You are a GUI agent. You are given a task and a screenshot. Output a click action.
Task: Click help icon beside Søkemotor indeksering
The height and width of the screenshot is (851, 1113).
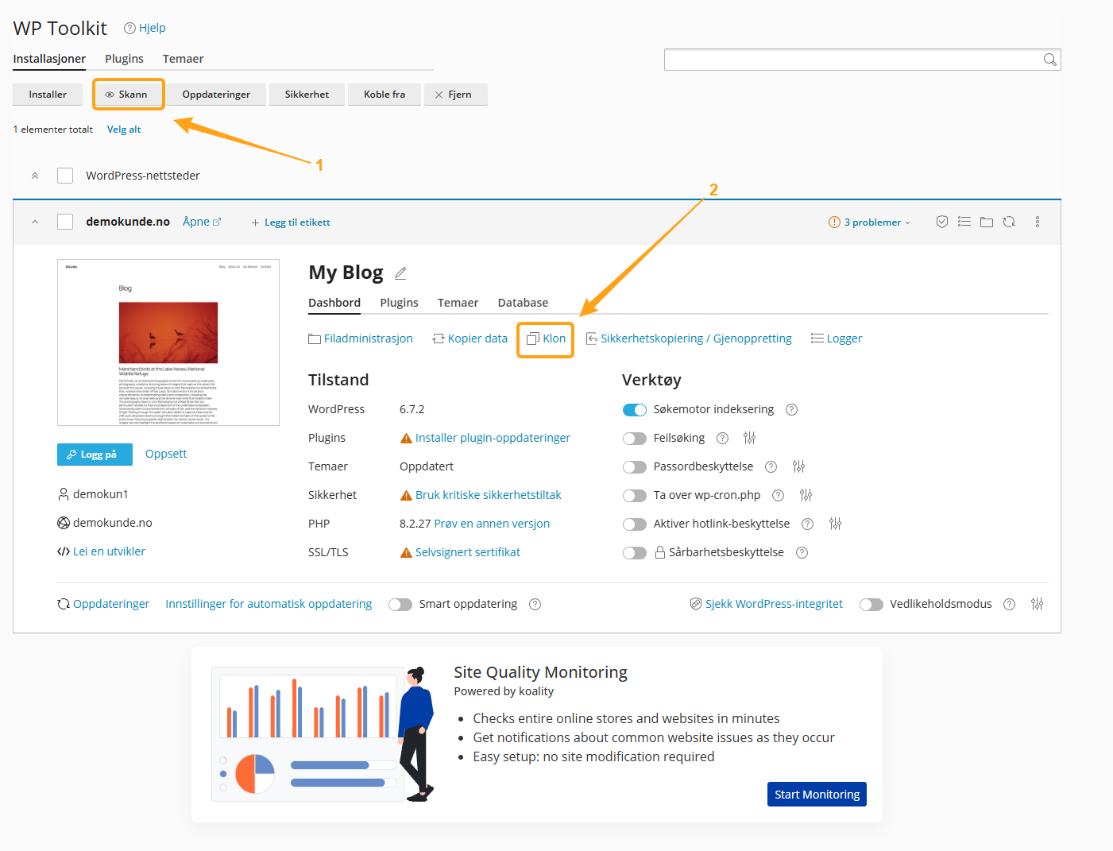[x=791, y=409]
